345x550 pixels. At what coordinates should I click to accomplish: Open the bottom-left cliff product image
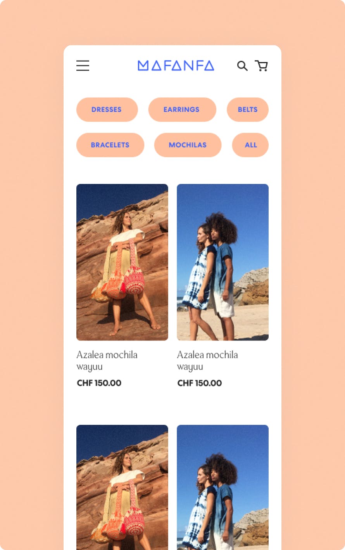[122, 487]
